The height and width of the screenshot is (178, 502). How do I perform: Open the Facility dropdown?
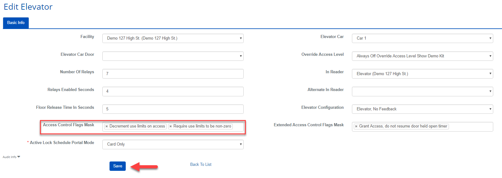[173, 38]
